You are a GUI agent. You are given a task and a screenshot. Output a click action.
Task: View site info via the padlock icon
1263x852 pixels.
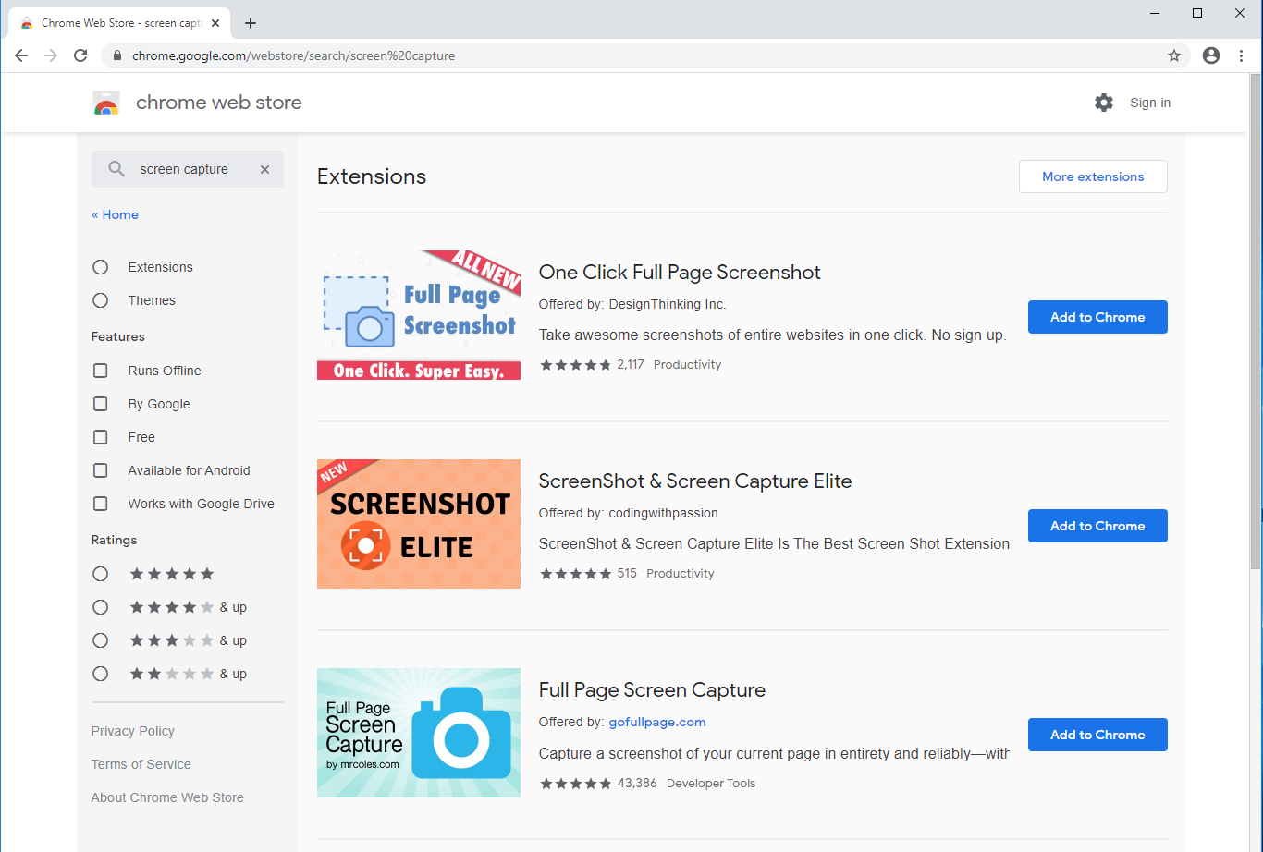(116, 55)
